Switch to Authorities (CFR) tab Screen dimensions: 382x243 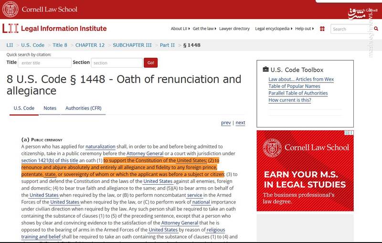coord(83,108)
